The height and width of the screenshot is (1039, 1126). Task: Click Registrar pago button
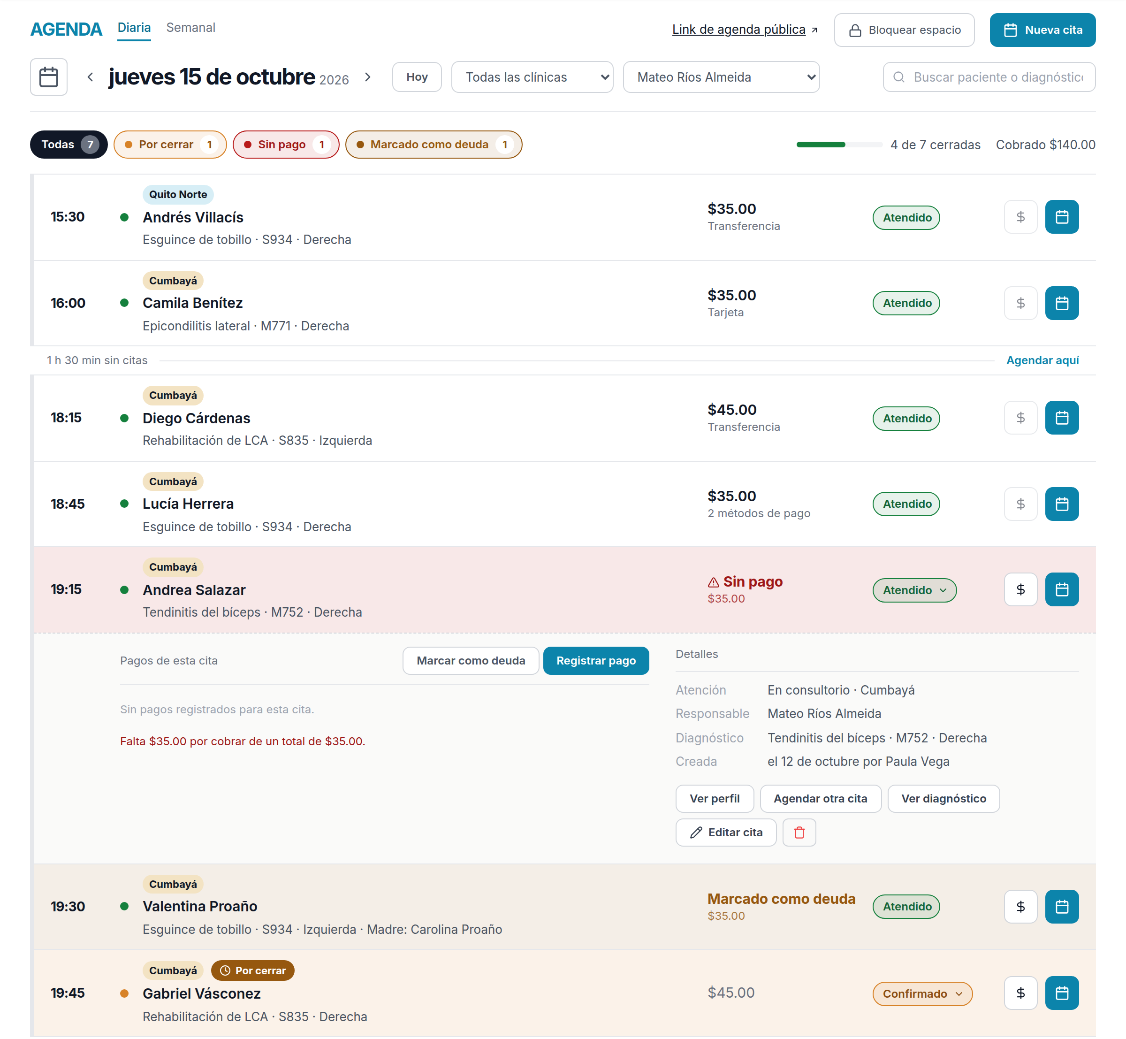596,661
